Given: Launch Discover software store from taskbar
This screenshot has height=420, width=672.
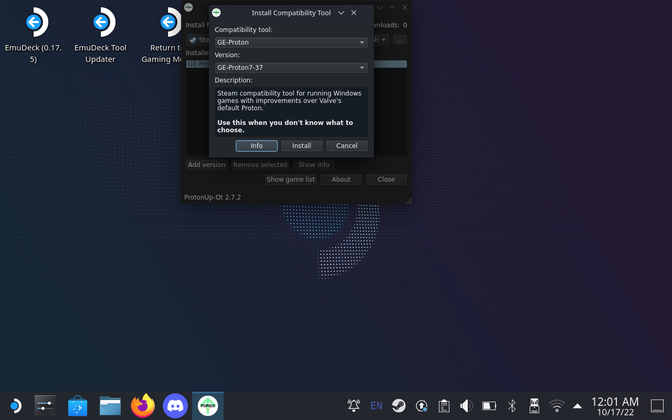Looking at the screenshot, I should pyautogui.click(x=78, y=406).
